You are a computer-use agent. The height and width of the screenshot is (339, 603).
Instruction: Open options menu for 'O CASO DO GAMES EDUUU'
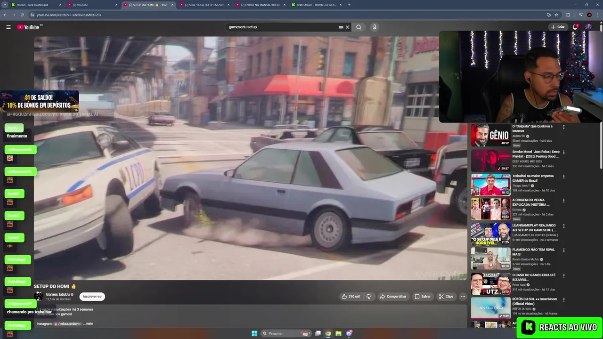(x=564, y=275)
